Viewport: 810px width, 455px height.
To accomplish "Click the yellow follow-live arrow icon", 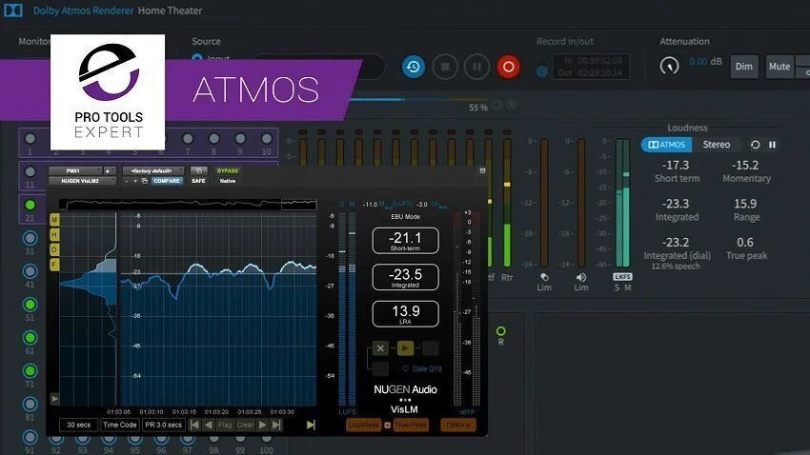I will (311, 425).
